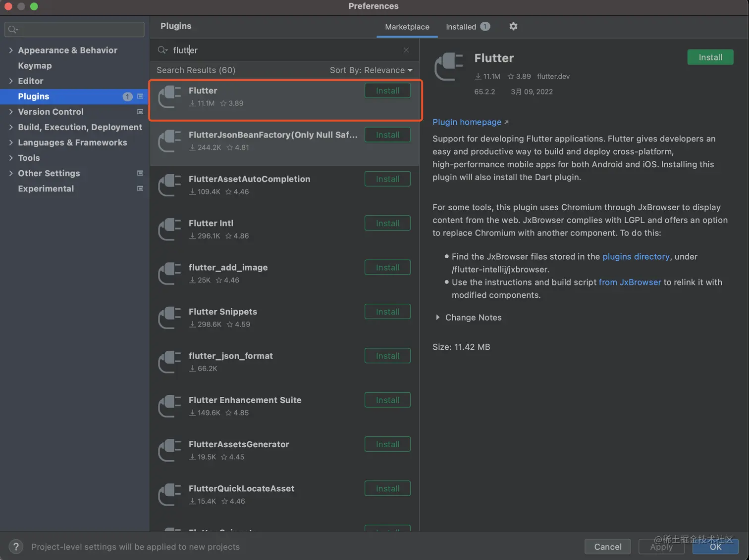Clear the plugin search text
The image size is (749, 560).
point(406,50)
